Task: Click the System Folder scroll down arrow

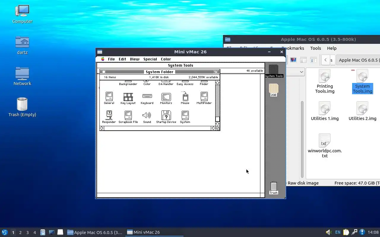Action: pyautogui.click(x=217, y=124)
